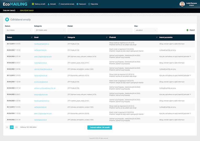Select 300 items per page

pos(16,127)
